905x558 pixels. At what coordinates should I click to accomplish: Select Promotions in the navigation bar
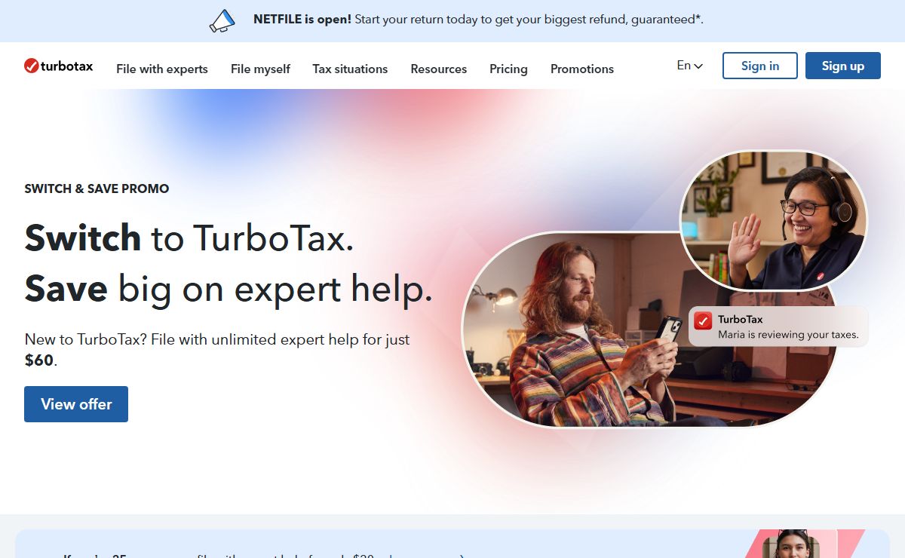pos(581,69)
